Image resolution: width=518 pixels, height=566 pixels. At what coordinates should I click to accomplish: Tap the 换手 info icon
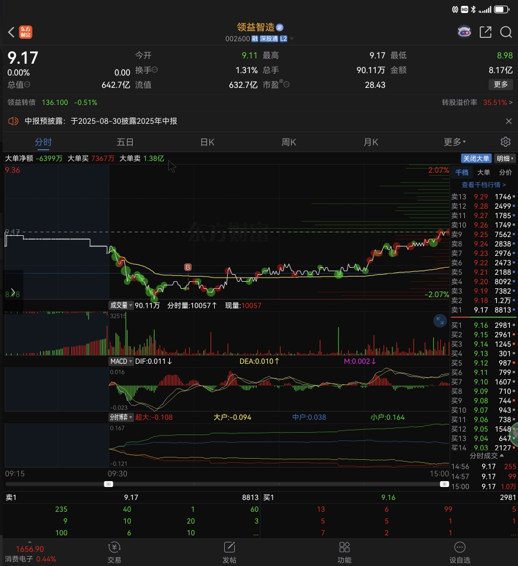[x=154, y=70]
